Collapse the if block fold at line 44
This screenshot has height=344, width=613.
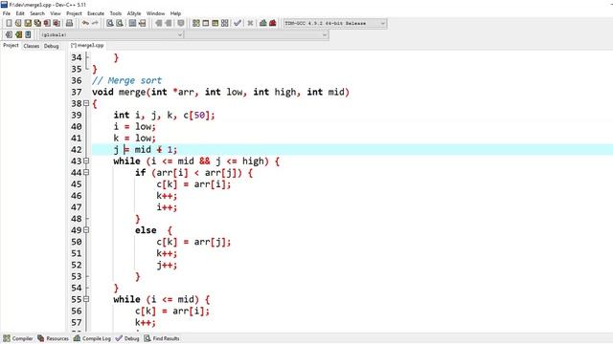[x=86, y=172]
